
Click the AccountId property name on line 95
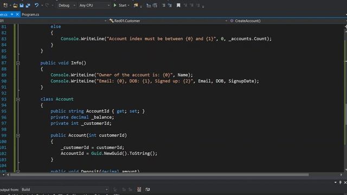(98, 111)
